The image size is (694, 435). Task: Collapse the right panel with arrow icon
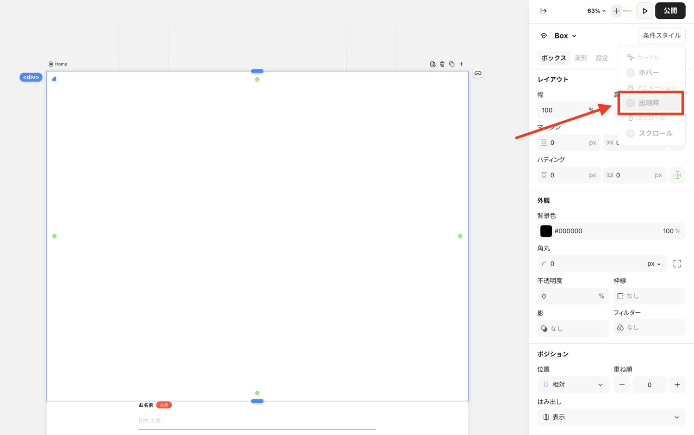(x=544, y=11)
